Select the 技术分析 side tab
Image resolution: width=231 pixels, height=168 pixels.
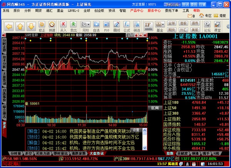[4, 62]
